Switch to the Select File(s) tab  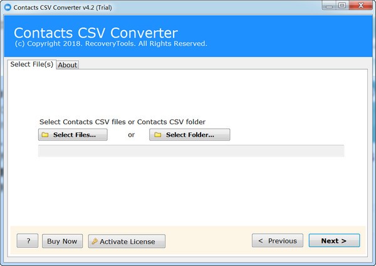coord(31,65)
